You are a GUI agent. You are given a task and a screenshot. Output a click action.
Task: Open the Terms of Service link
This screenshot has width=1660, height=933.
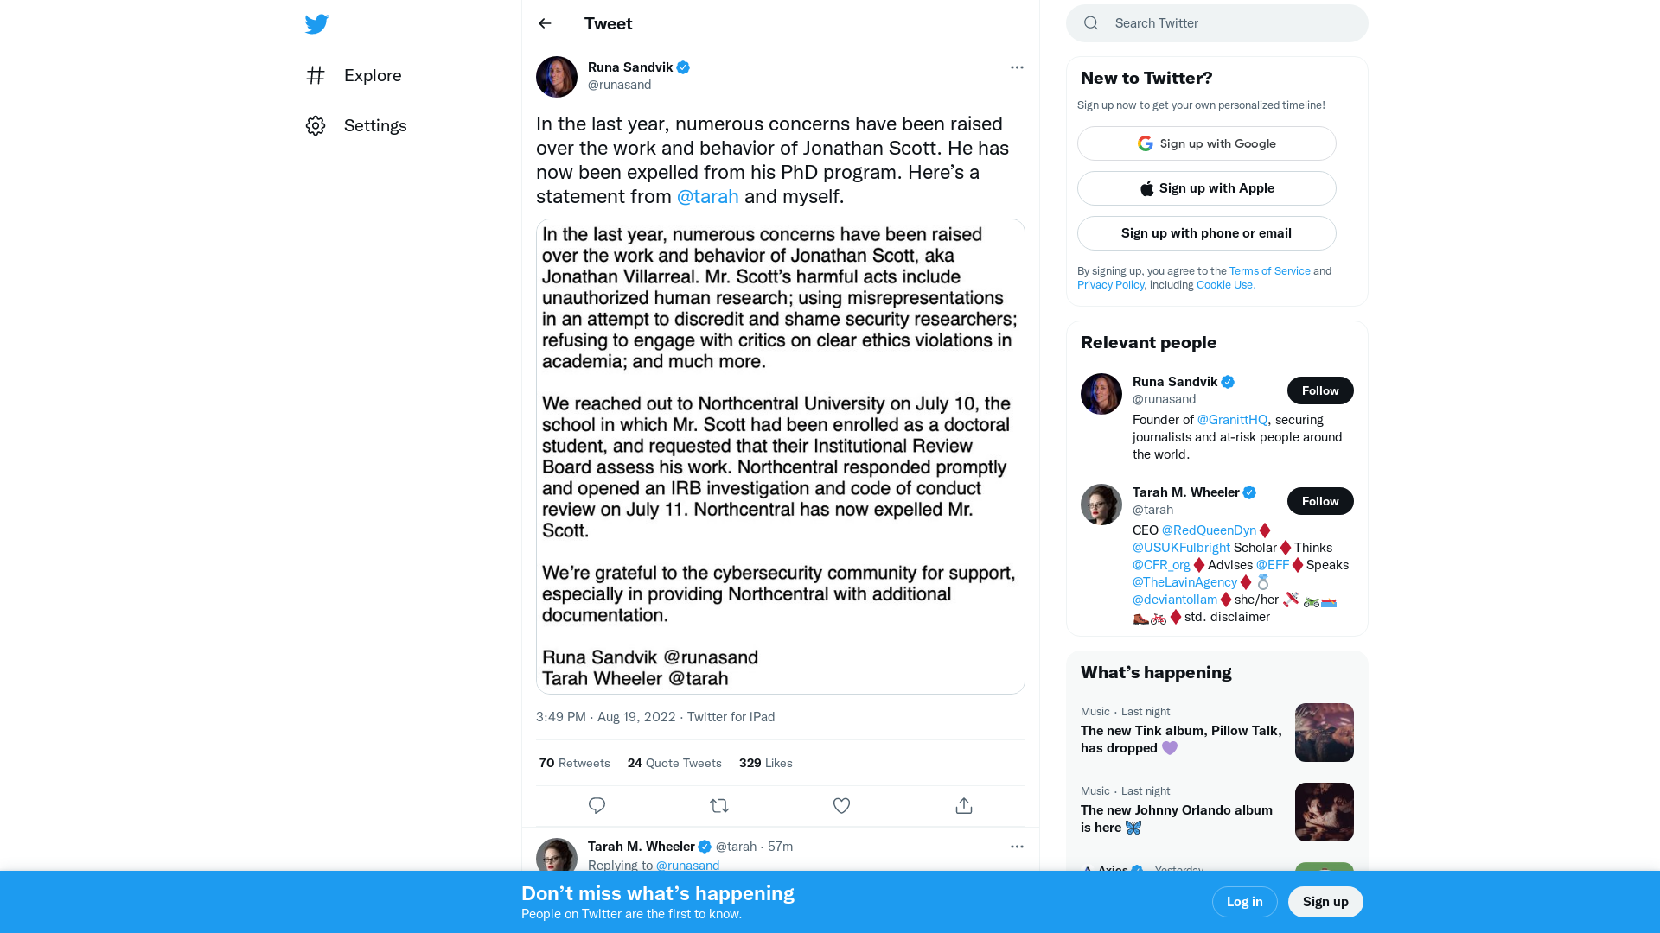pyautogui.click(x=1269, y=270)
